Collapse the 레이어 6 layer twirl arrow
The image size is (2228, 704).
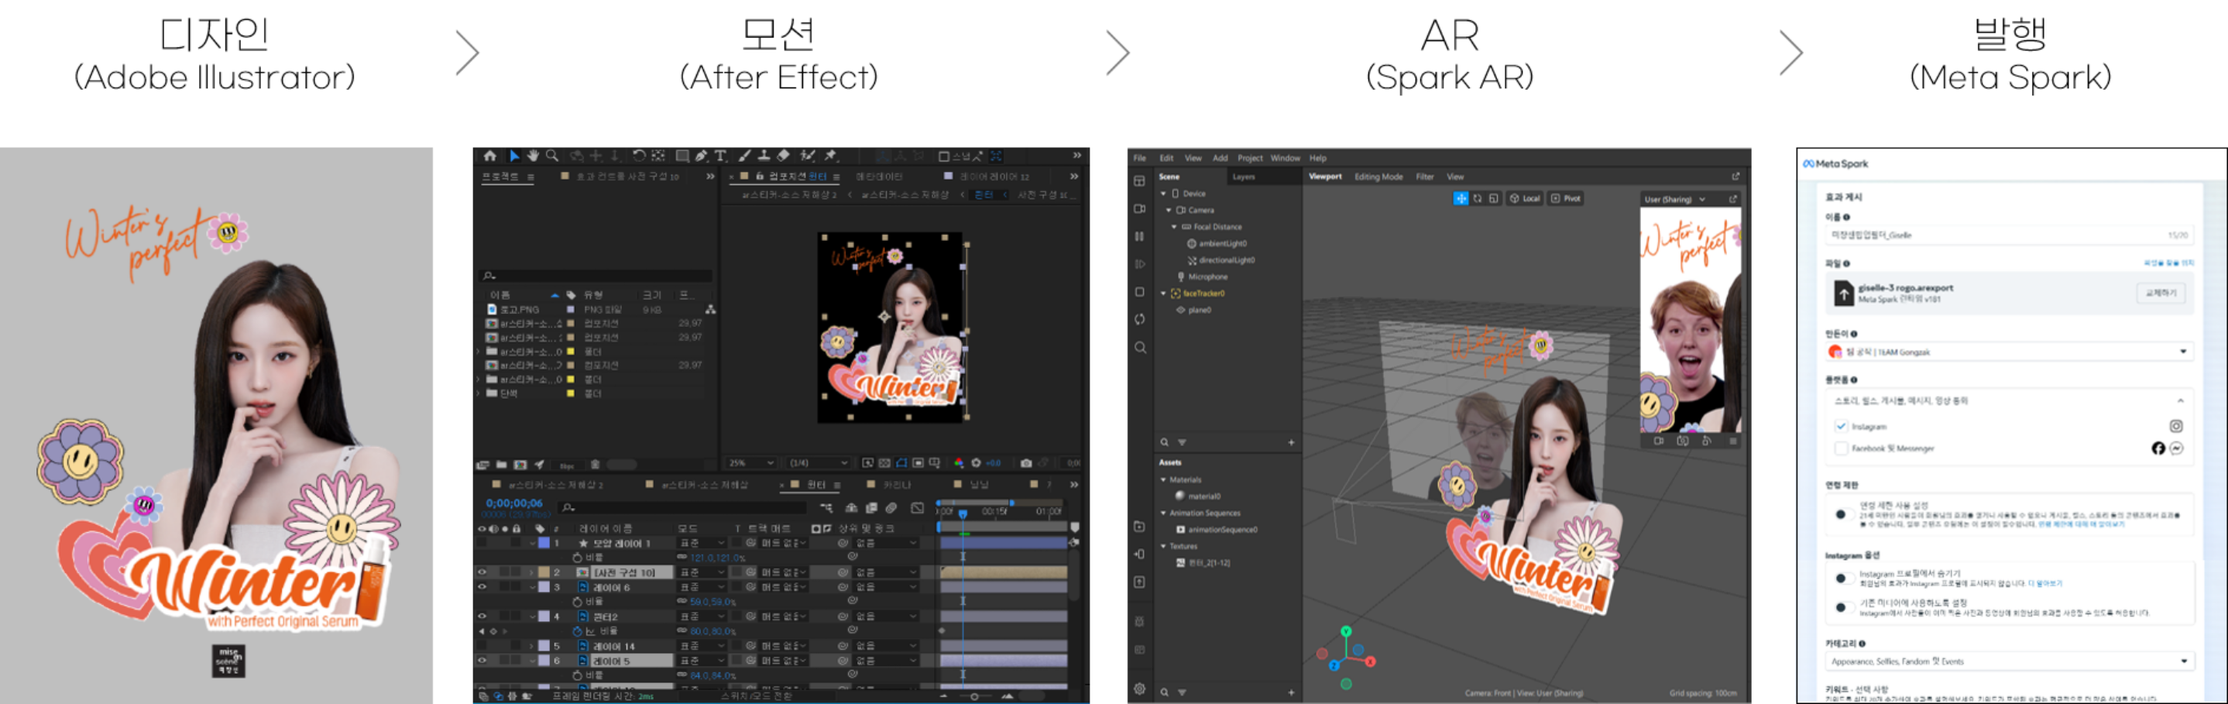[533, 587]
